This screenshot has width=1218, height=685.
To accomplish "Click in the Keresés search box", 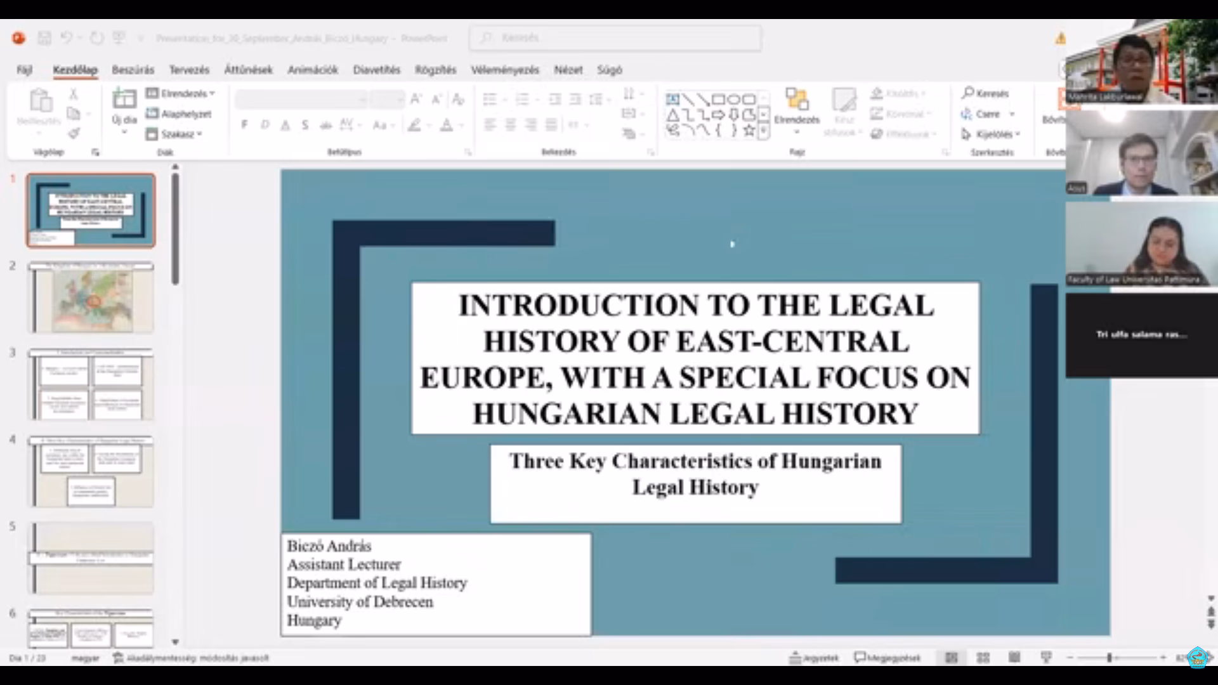I will tap(615, 38).
